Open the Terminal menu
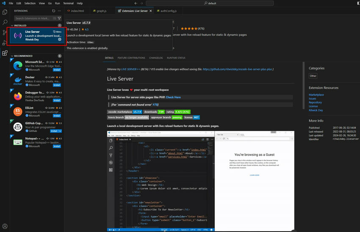Screen dimensions: 360x232 pyautogui.click(x=68, y=3)
